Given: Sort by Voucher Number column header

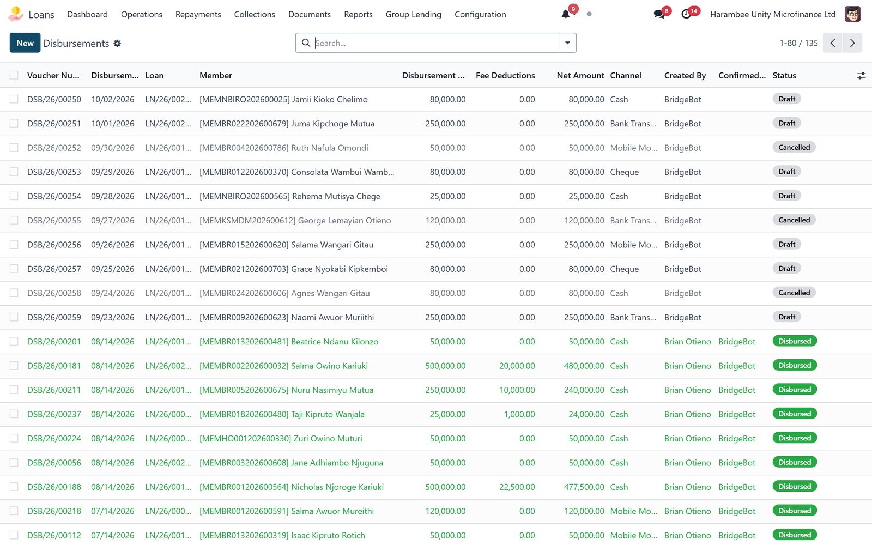Looking at the screenshot, I should (x=53, y=76).
